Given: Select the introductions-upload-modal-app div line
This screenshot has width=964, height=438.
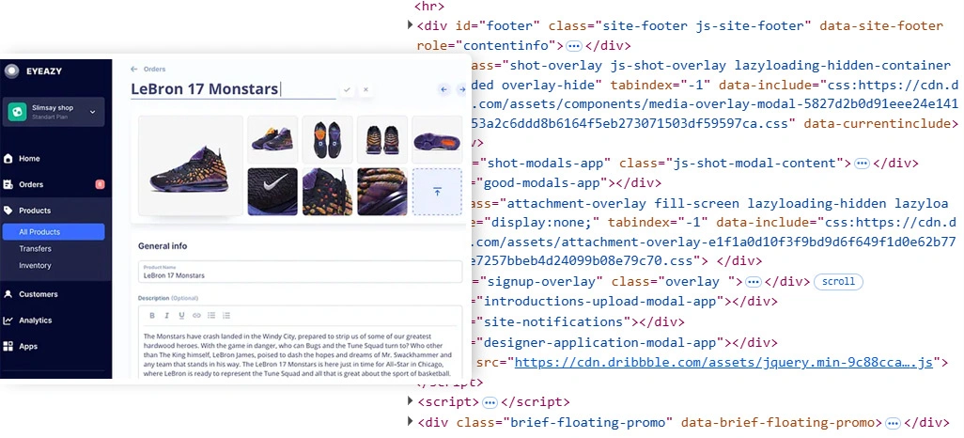Looking at the screenshot, I should pyautogui.click(x=624, y=302).
